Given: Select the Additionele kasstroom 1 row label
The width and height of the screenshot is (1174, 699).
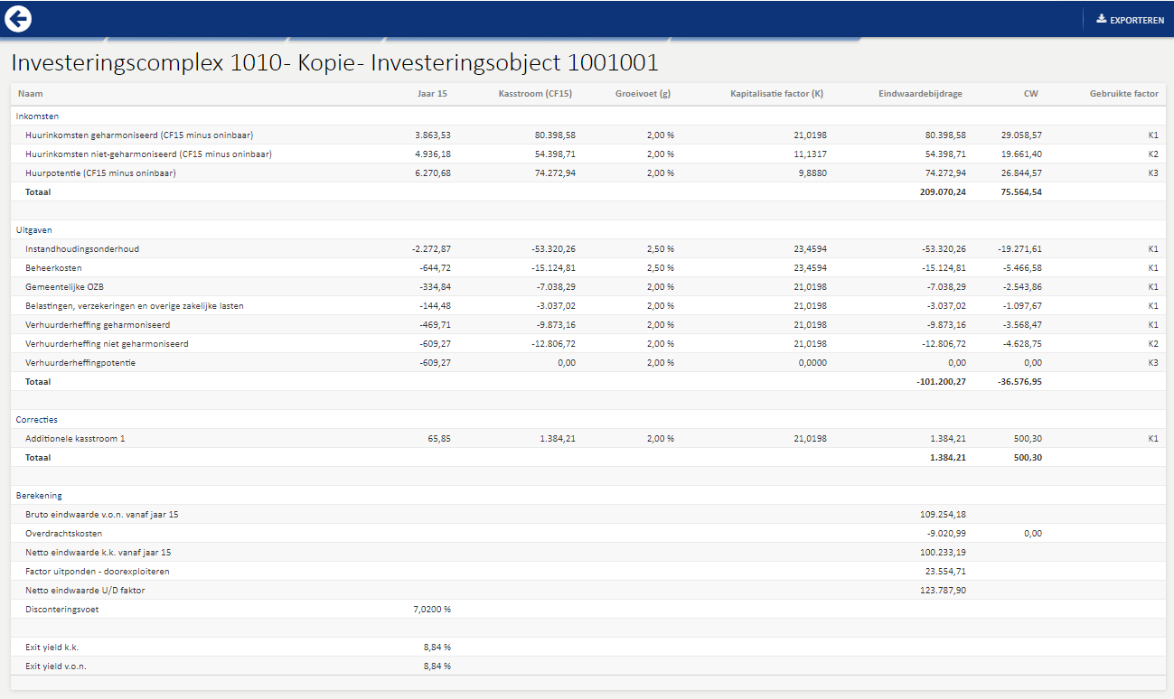Looking at the screenshot, I should (x=75, y=438).
